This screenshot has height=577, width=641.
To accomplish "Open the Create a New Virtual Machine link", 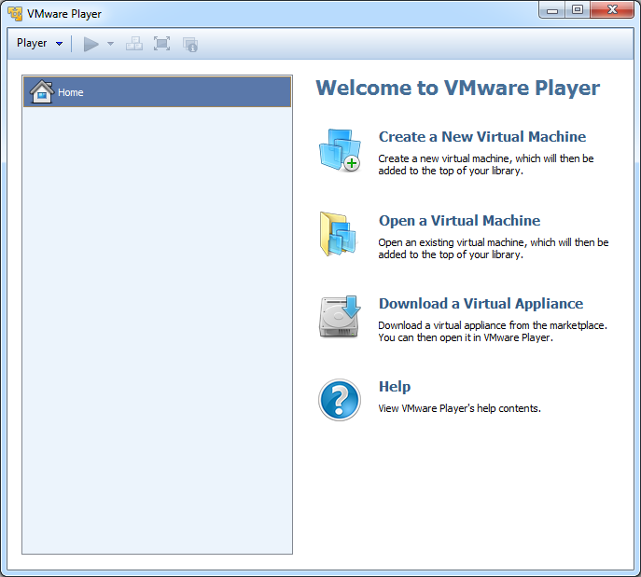I will coord(481,137).
